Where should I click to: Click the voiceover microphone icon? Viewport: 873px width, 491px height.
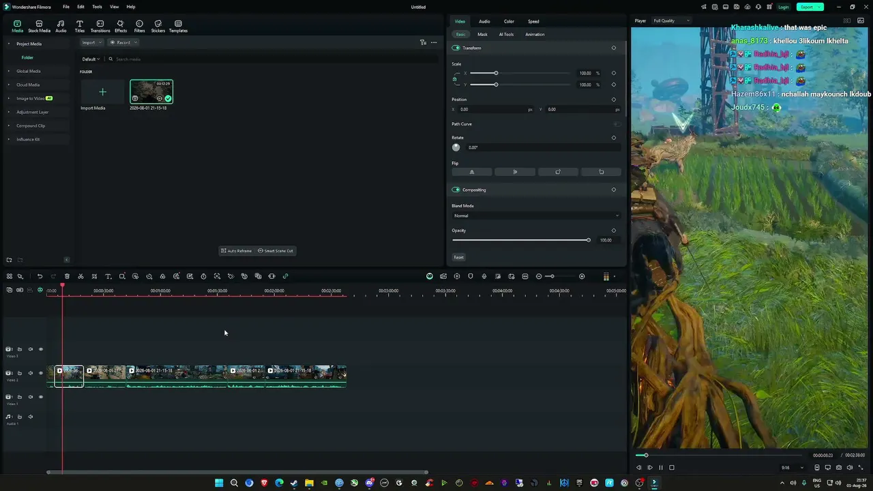(484, 276)
